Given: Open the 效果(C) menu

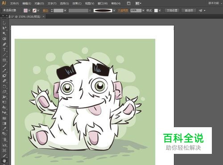Looking at the screenshot, I should pos(77,3).
